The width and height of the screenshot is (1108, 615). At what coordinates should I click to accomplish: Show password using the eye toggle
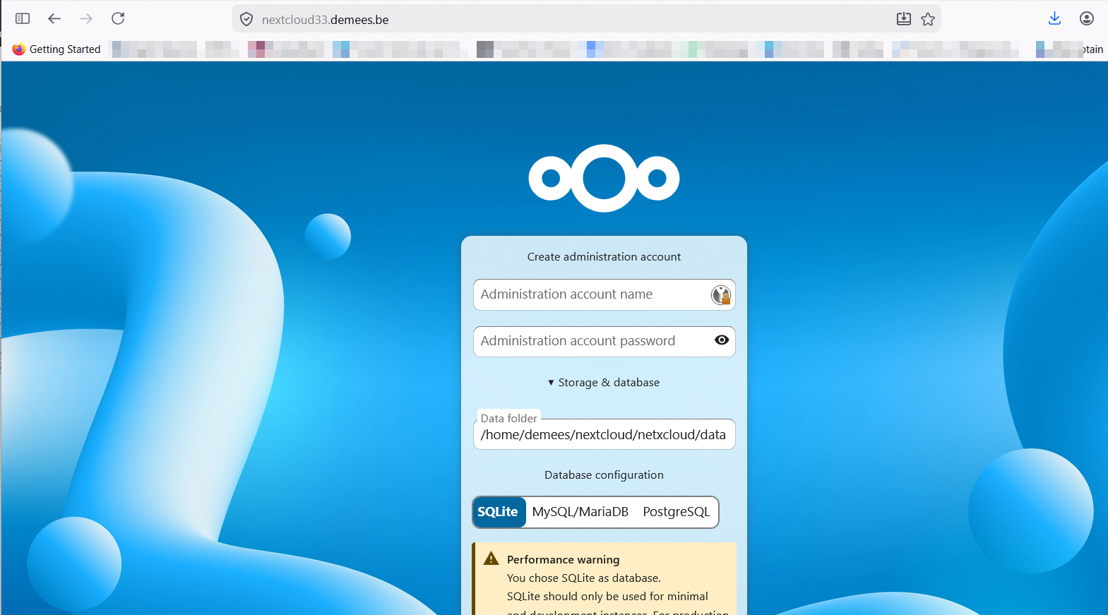click(x=721, y=340)
